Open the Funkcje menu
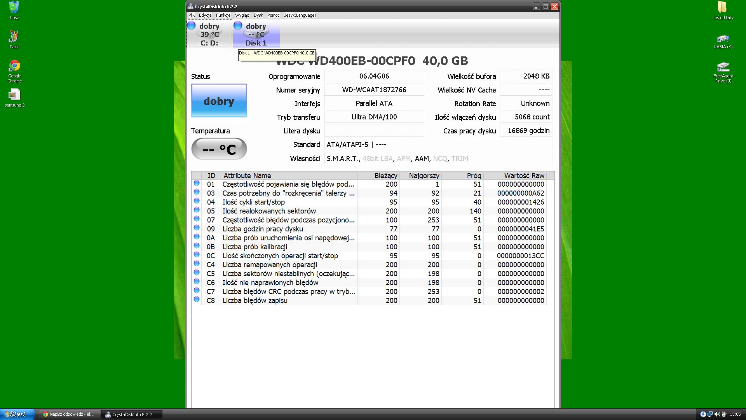 [223, 15]
